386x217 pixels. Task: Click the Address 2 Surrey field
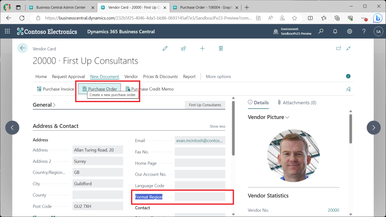click(x=98, y=161)
